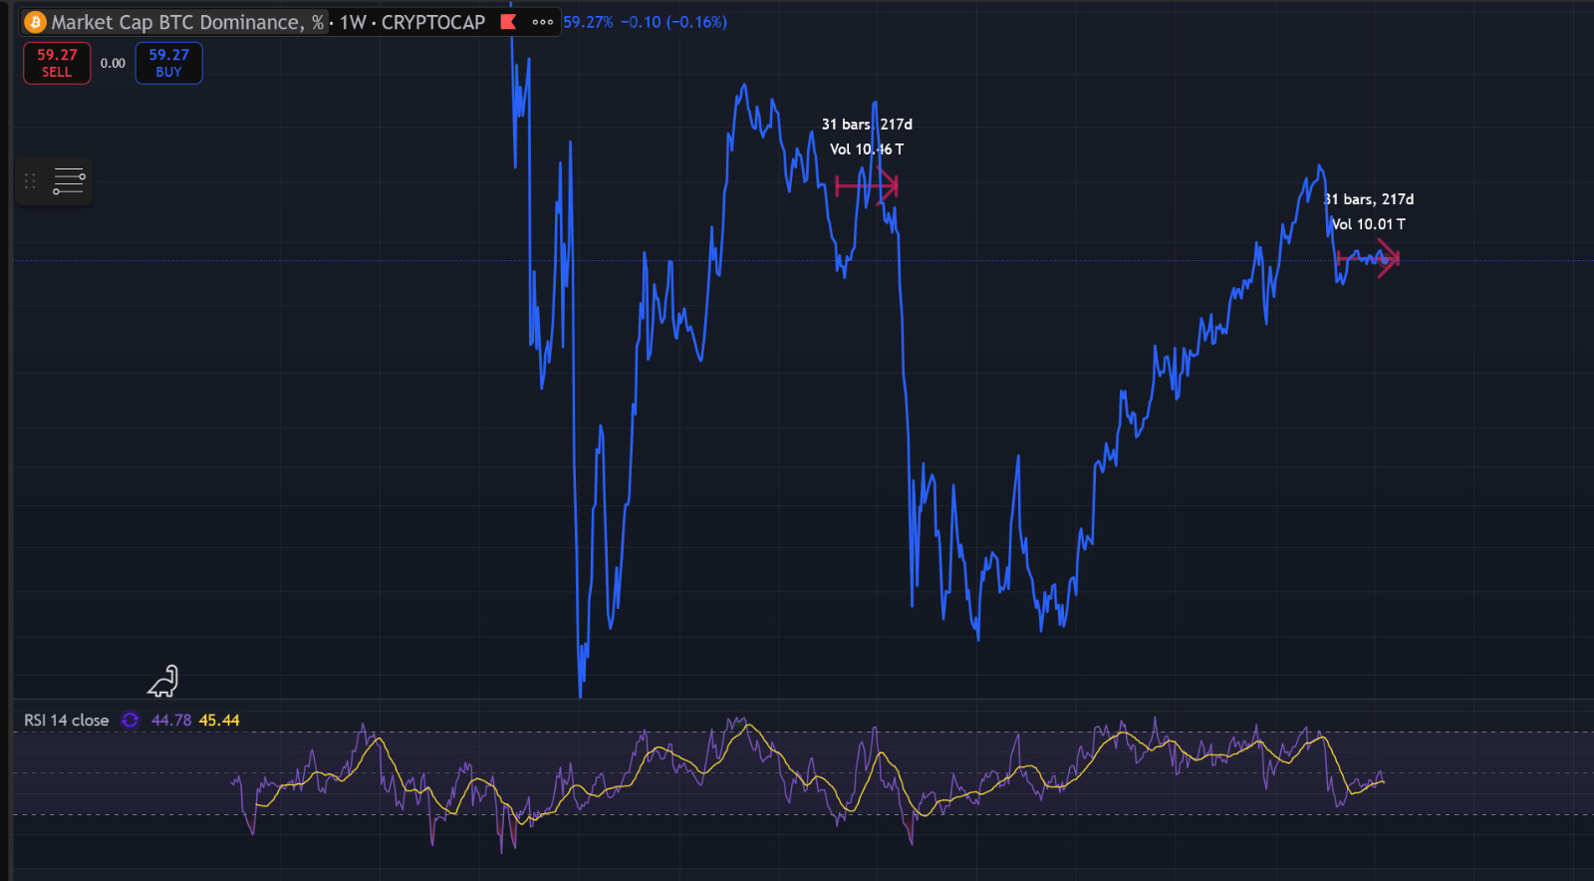The width and height of the screenshot is (1594, 881).
Task: Select the date range arrow under Vol 10.01 T
Action: tap(1368, 259)
